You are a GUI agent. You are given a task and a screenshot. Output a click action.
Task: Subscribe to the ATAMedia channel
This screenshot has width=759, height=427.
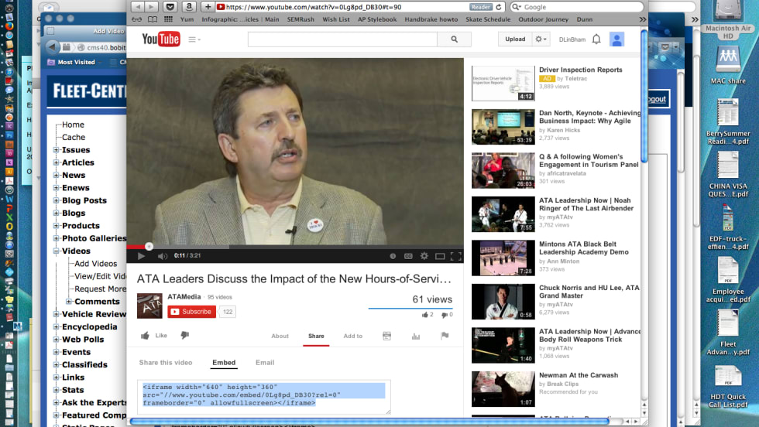tap(191, 312)
